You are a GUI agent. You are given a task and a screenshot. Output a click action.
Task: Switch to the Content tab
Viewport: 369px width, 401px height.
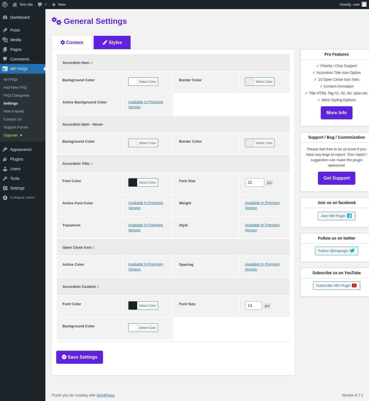pyautogui.click(x=72, y=42)
